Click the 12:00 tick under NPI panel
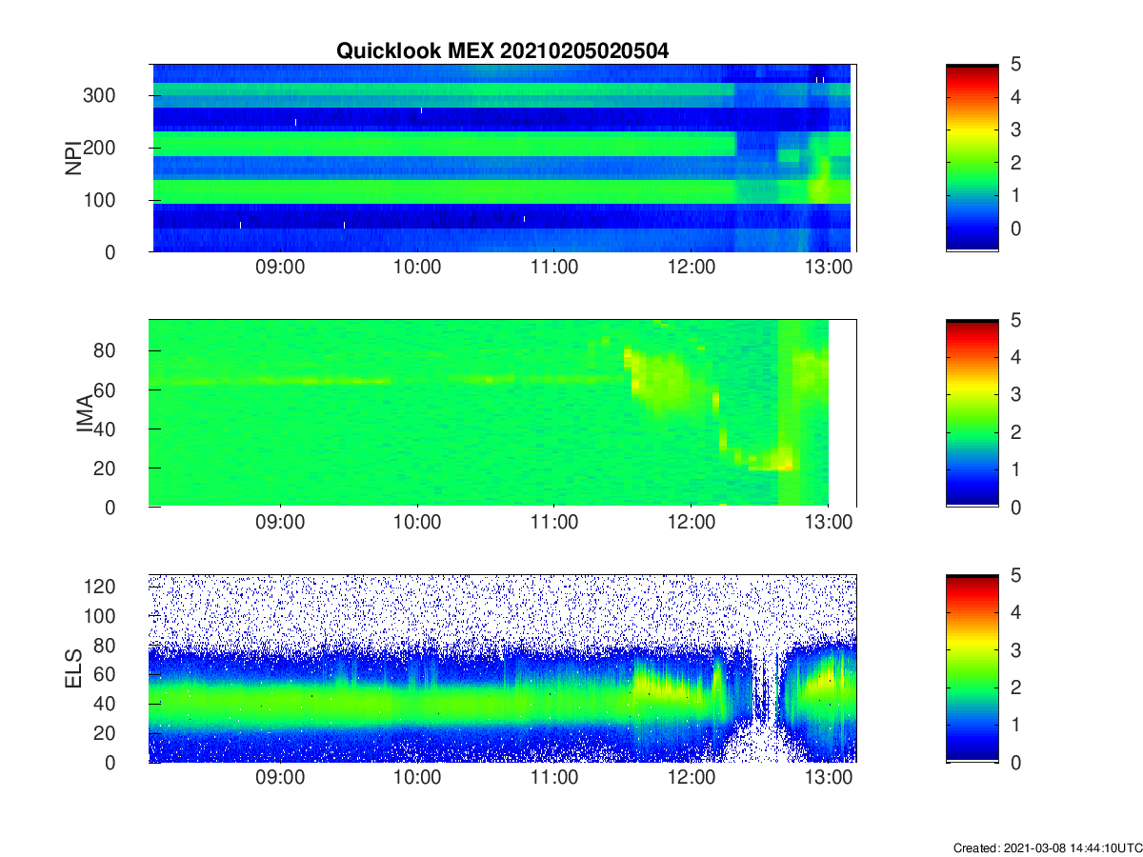Image resolution: width=1143 pixels, height=857 pixels. click(x=692, y=269)
